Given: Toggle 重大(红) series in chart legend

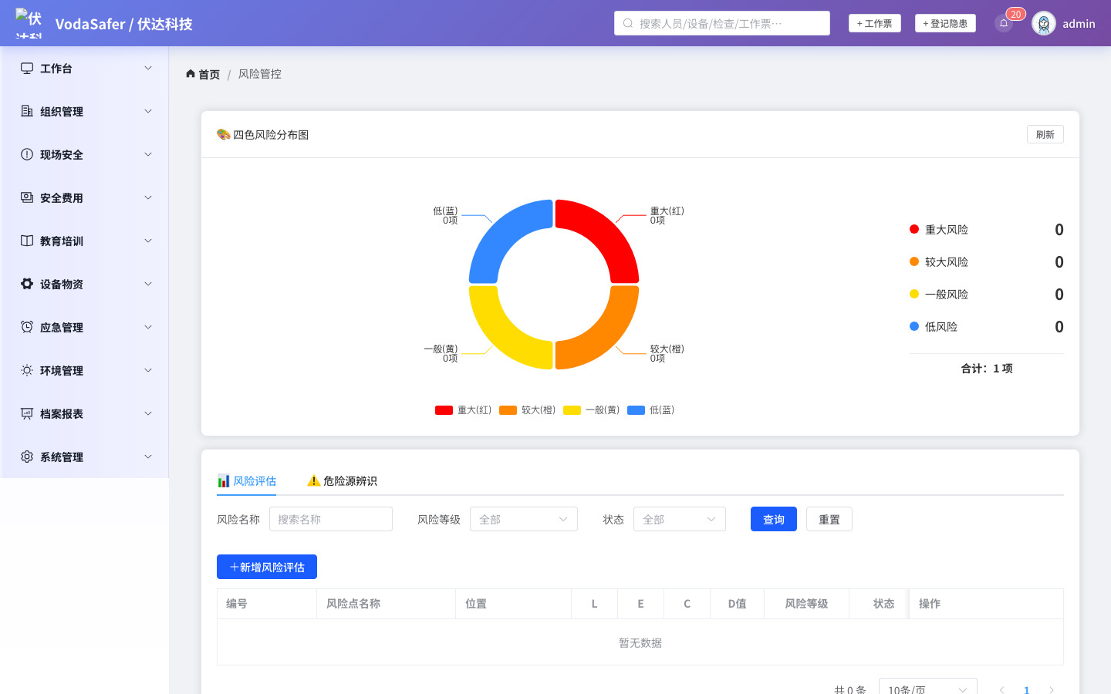Looking at the screenshot, I should coord(463,410).
